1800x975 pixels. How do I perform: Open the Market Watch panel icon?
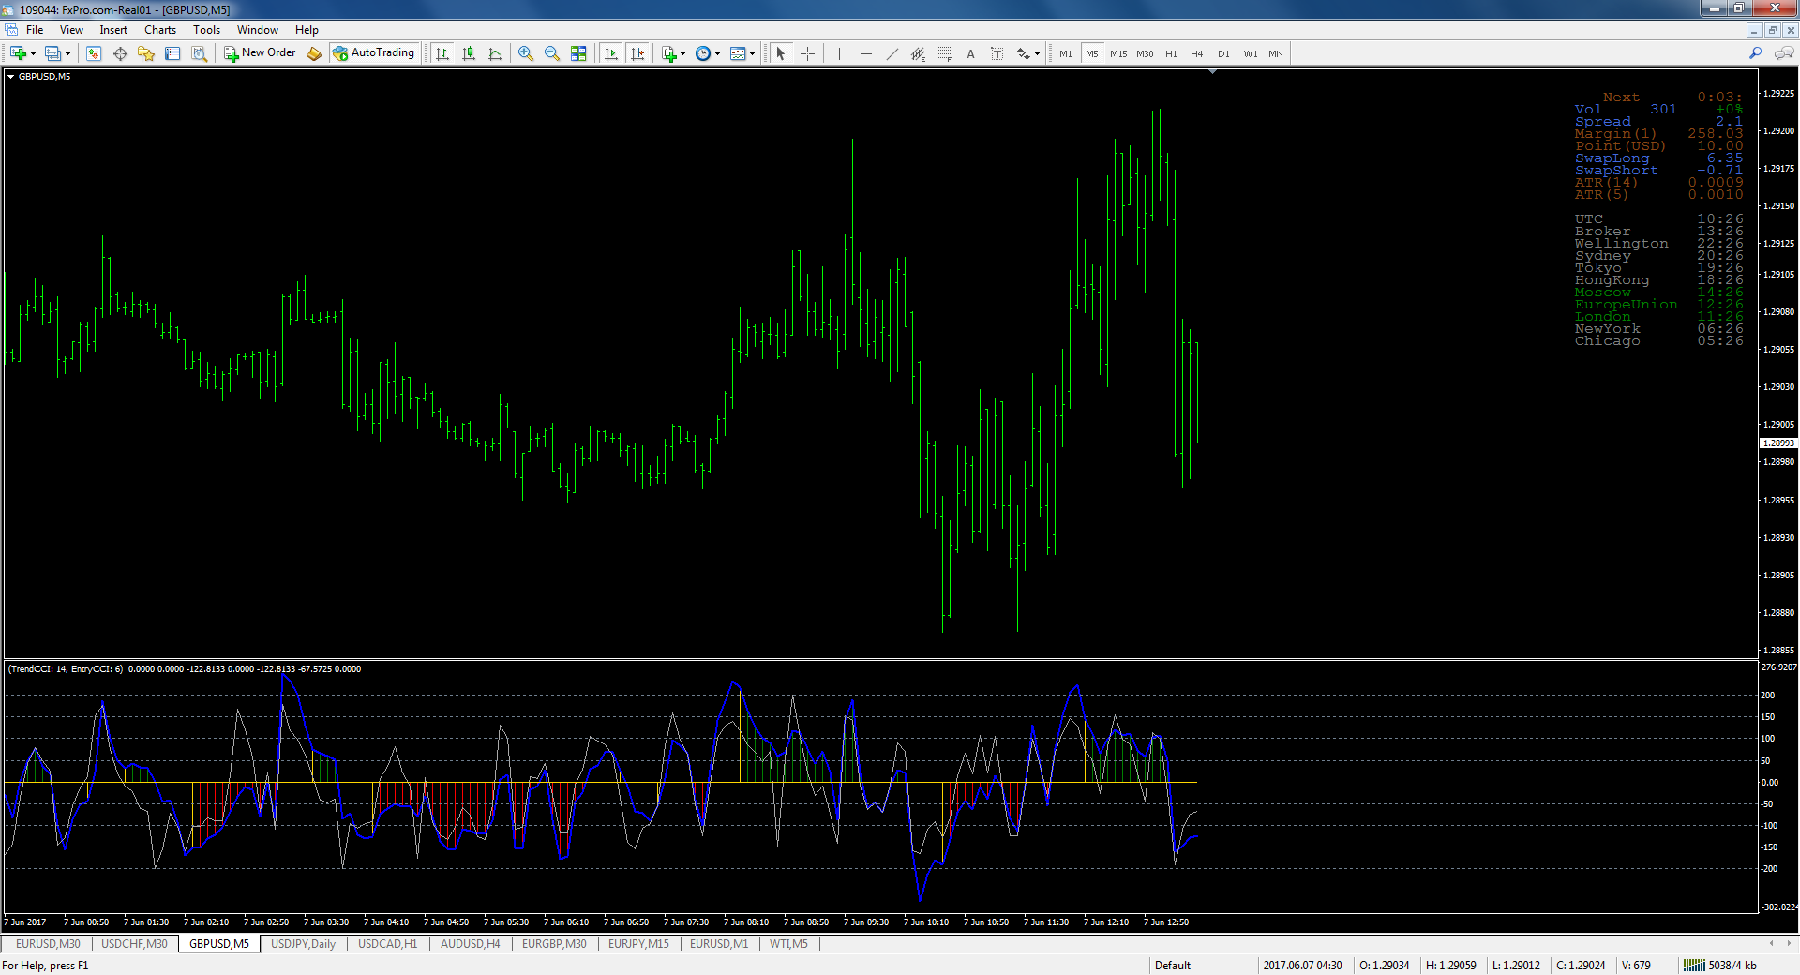[94, 53]
